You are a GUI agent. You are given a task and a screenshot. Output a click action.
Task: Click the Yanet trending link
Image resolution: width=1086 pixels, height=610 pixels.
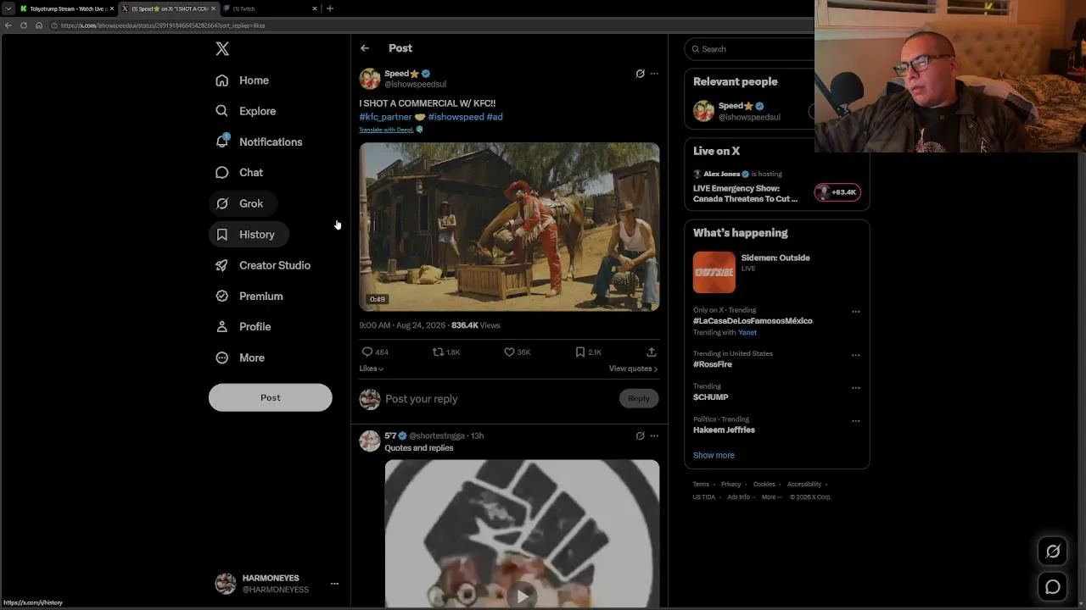(x=747, y=332)
